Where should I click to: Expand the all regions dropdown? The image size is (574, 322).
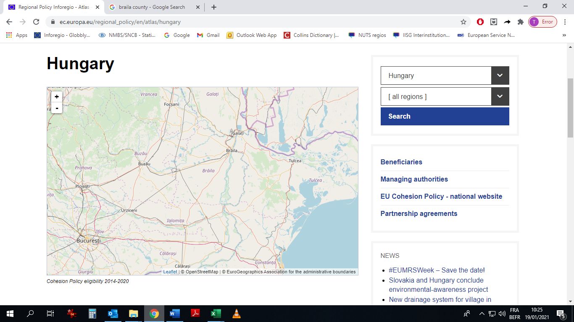[x=500, y=96]
